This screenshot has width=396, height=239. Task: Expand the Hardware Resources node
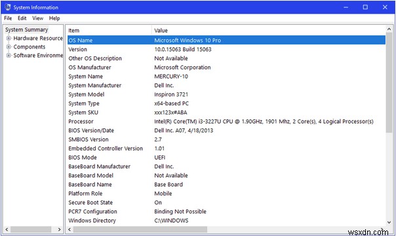(9, 39)
